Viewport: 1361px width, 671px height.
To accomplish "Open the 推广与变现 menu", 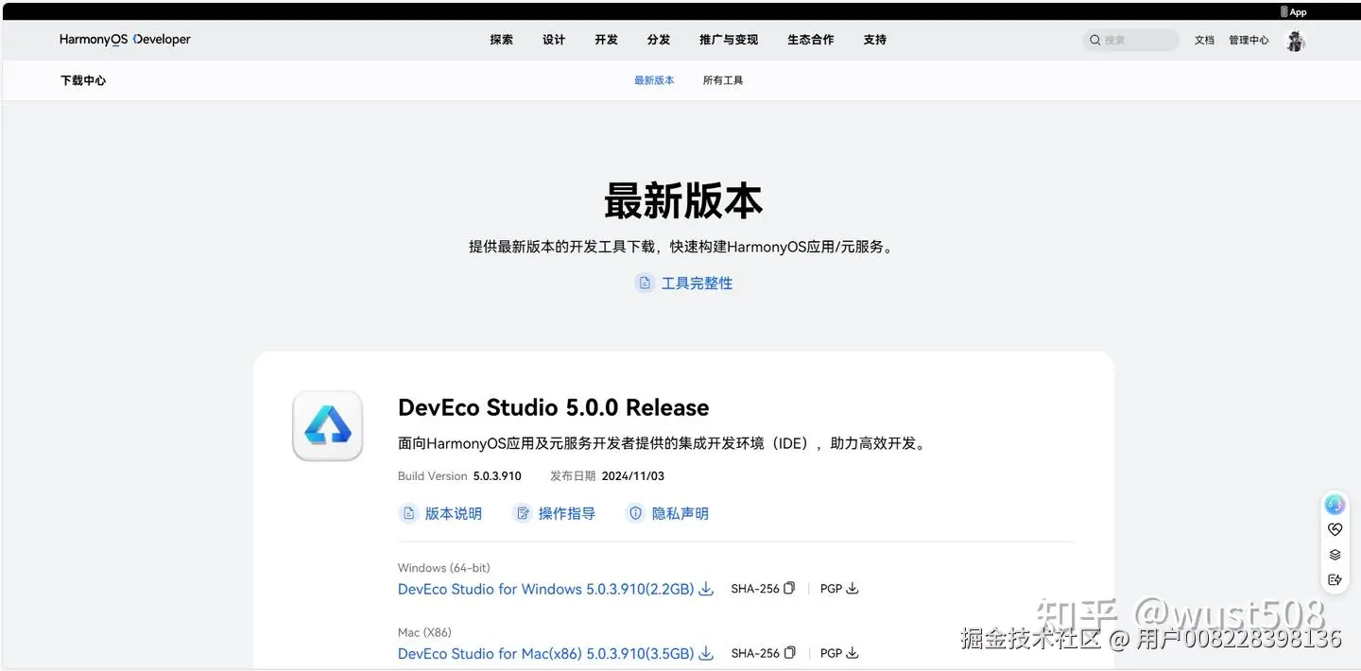I will click(729, 40).
